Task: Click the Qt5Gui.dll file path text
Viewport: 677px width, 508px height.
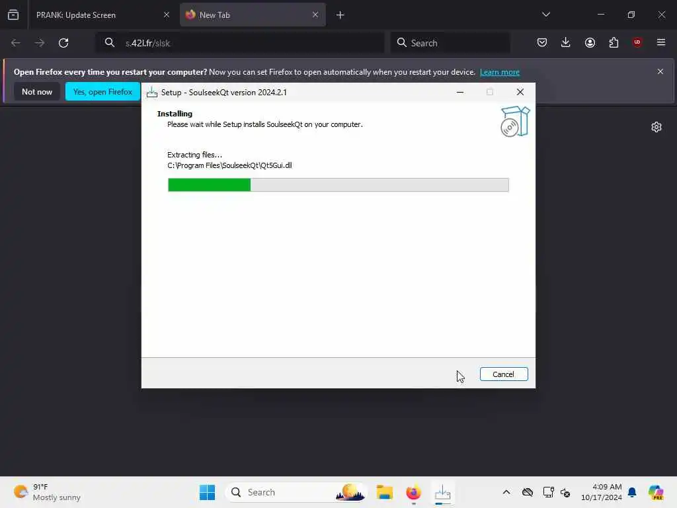Action: pyautogui.click(x=229, y=165)
